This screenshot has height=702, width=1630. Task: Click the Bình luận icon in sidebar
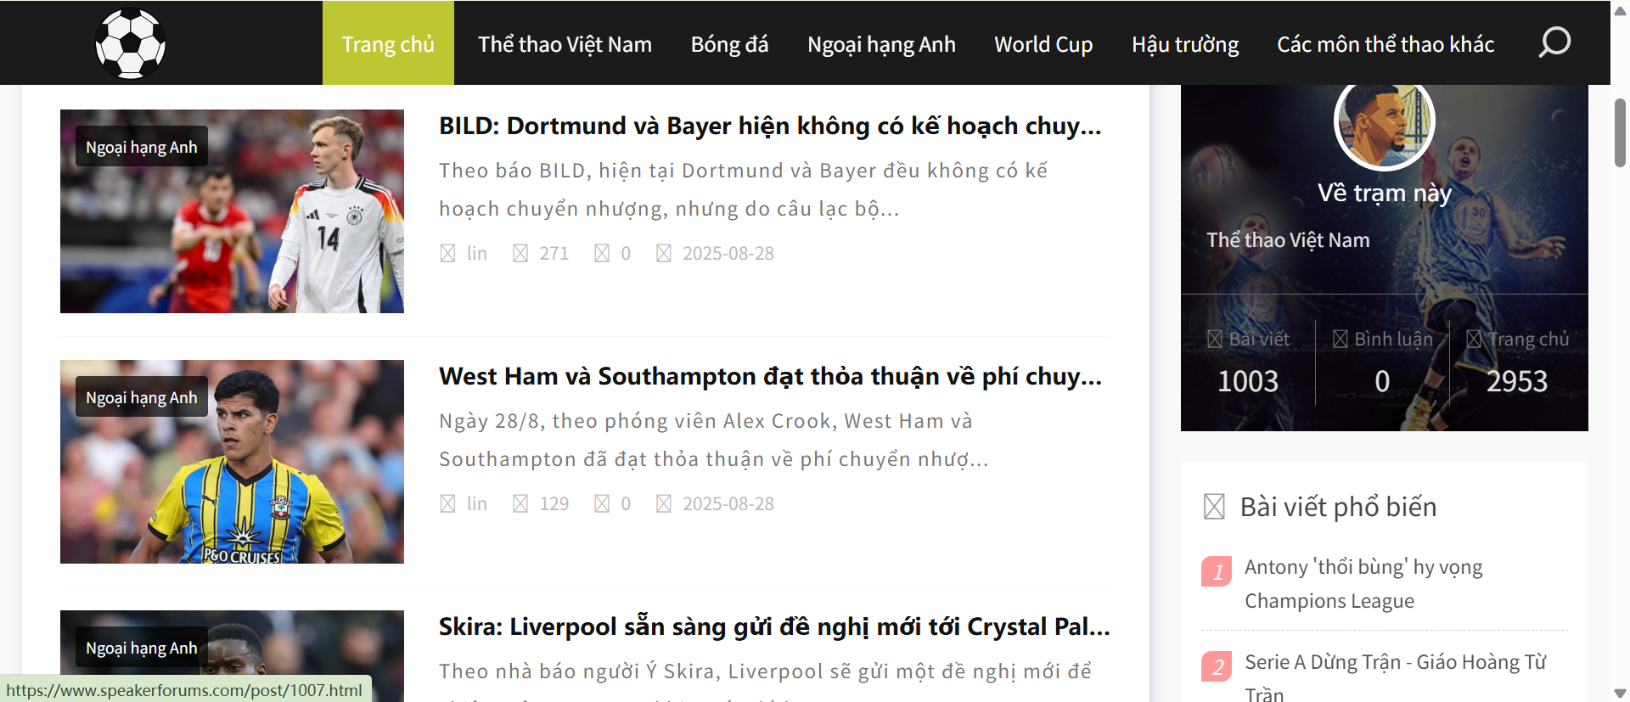pos(1340,339)
